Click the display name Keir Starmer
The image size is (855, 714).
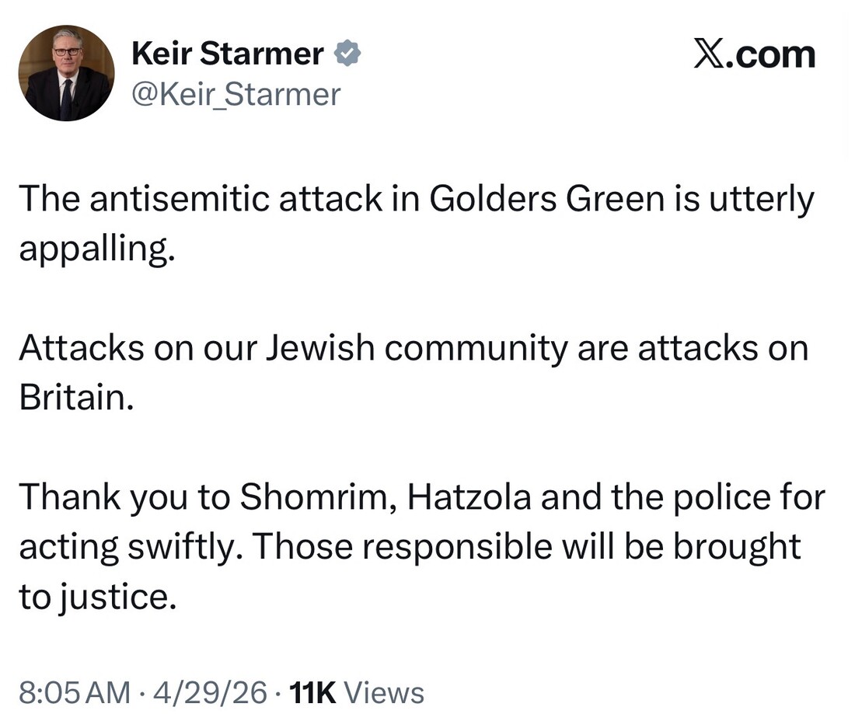[x=228, y=54]
